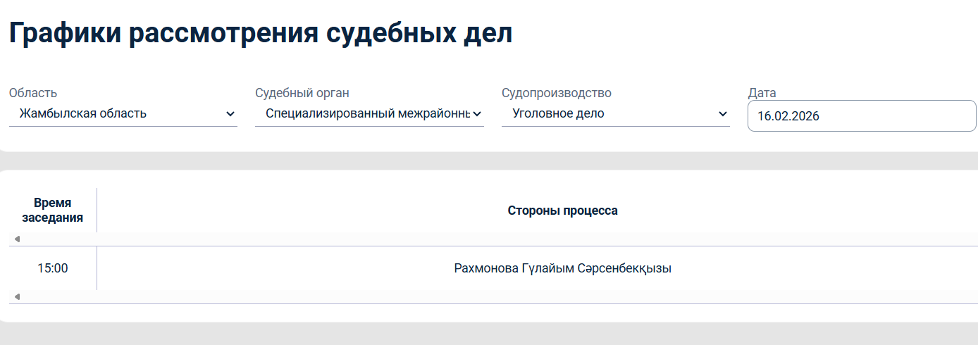Click the chevron arrow of Область selector
Viewport: 978px width, 345px height.
(230, 114)
